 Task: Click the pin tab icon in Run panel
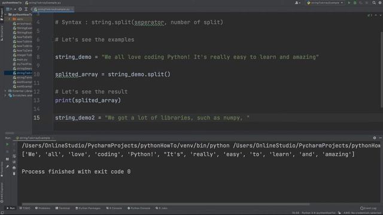(7, 167)
